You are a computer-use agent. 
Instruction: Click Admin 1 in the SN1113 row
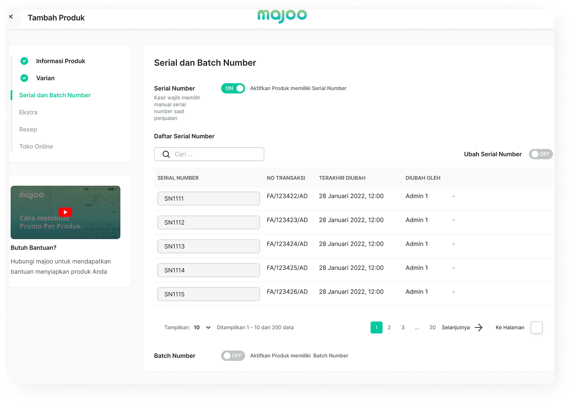click(417, 244)
